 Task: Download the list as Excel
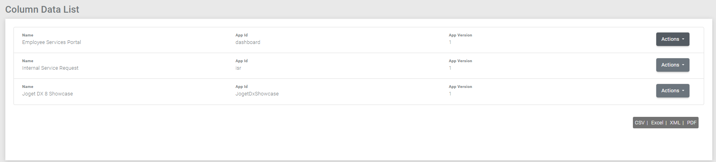[x=657, y=123]
